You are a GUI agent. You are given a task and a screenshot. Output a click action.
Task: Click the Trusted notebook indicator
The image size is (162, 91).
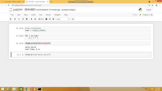135,15
